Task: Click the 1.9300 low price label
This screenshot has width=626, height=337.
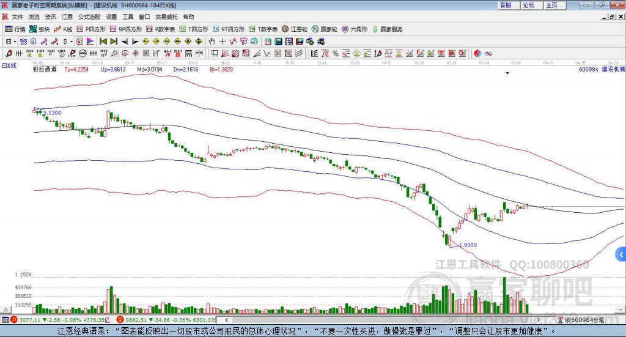Action: click(x=468, y=245)
